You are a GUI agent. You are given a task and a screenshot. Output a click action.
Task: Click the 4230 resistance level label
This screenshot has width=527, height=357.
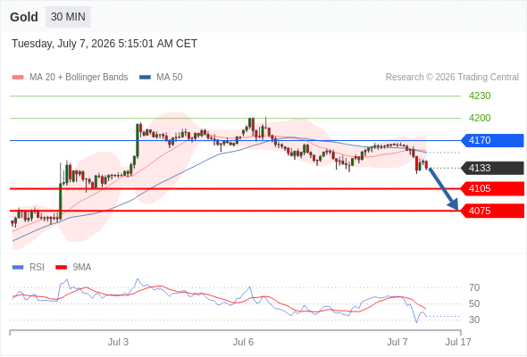coord(480,96)
